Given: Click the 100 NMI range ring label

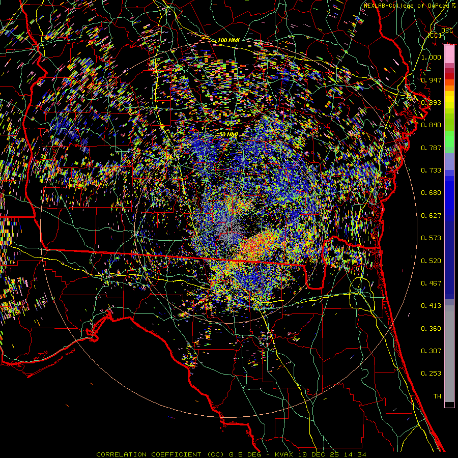Looking at the screenshot, I should (x=228, y=40).
